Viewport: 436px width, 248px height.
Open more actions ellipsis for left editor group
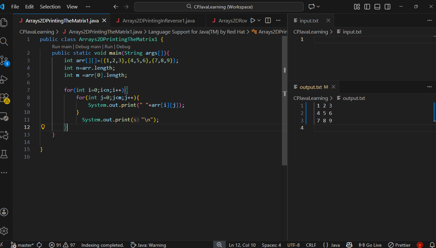click(278, 20)
